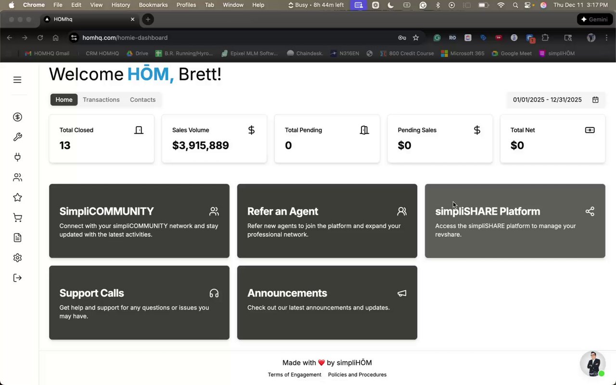Click the dollar icon in Sales Volume card
This screenshot has height=385, width=616.
click(x=251, y=130)
